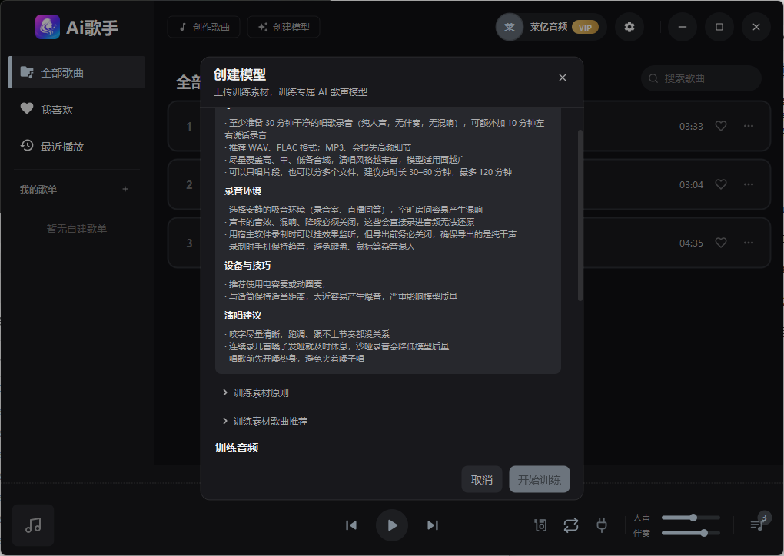Click 取消 in the dialog

481,479
